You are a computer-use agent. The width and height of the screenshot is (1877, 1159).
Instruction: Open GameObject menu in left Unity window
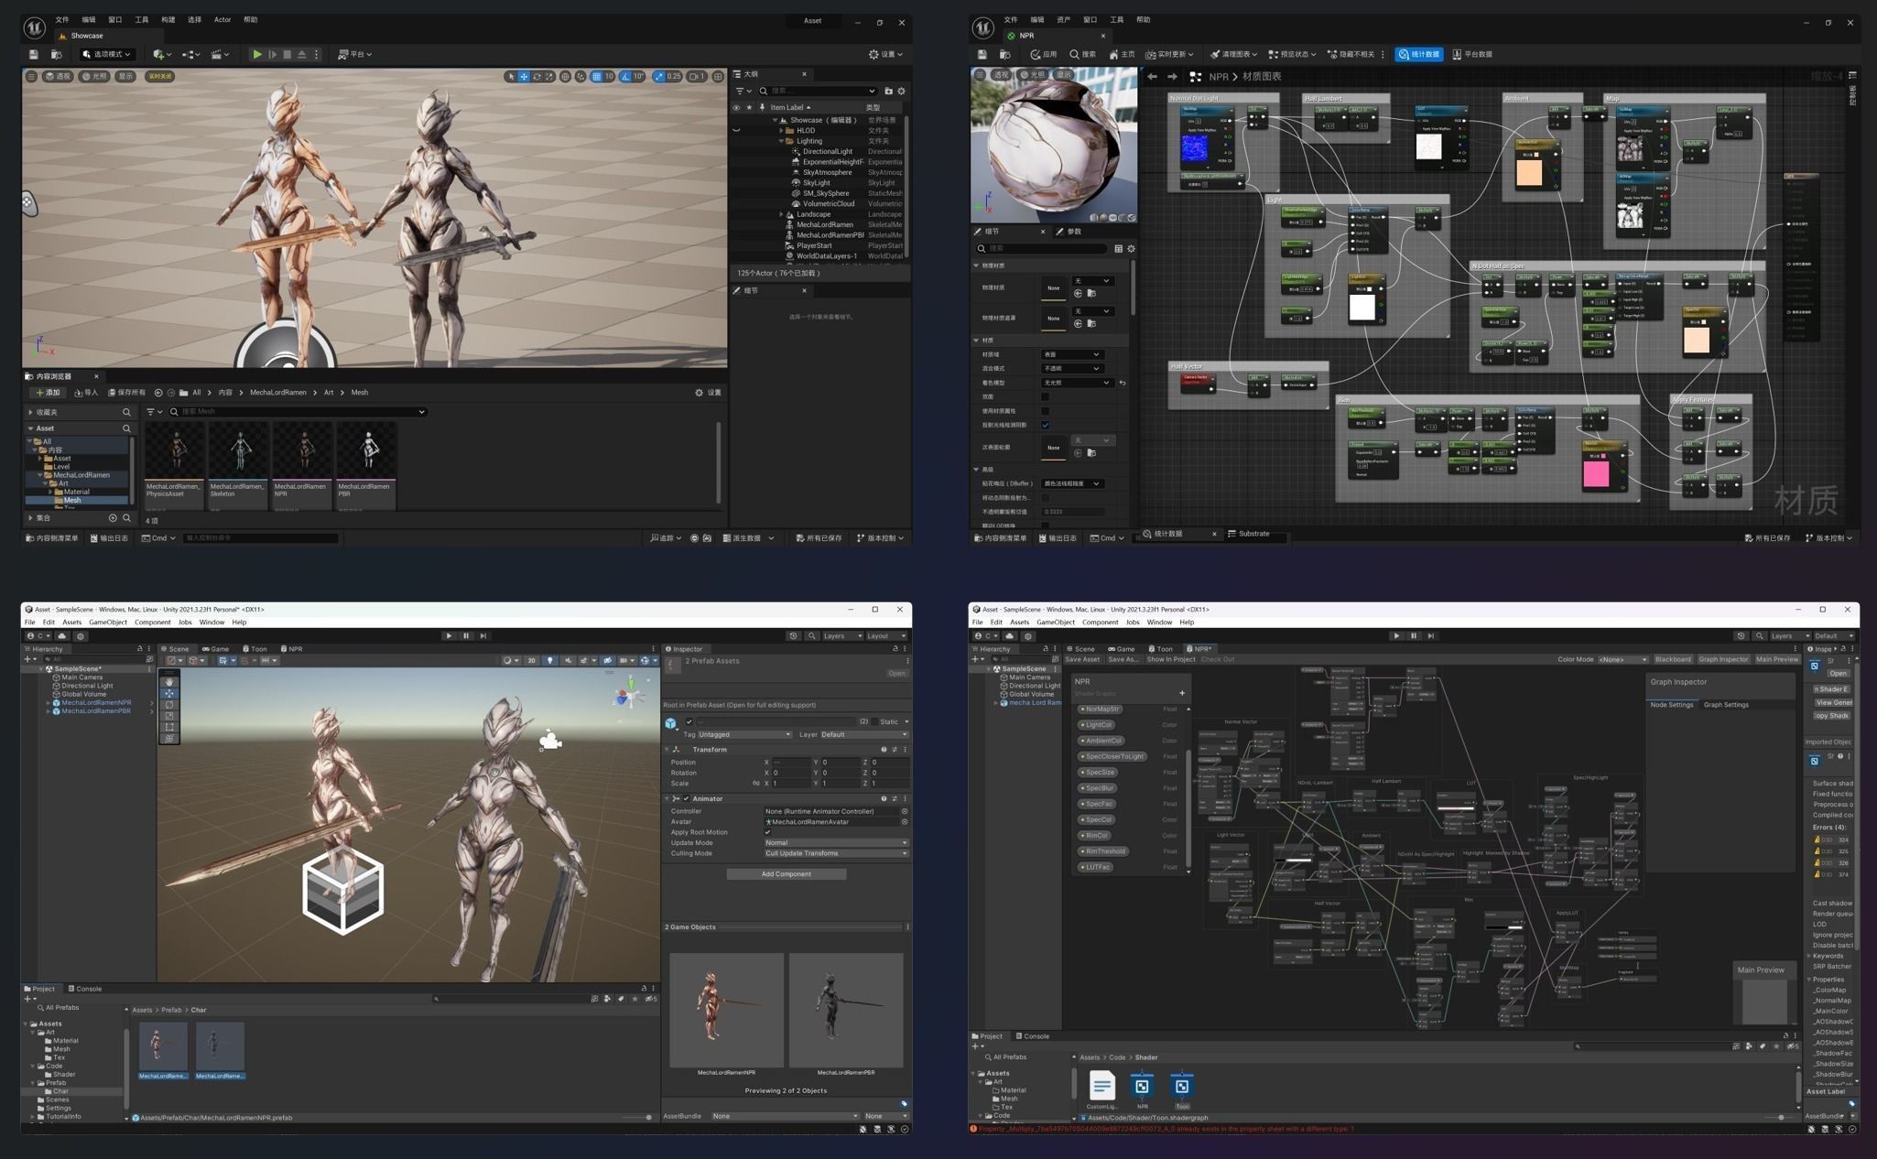point(107,623)
